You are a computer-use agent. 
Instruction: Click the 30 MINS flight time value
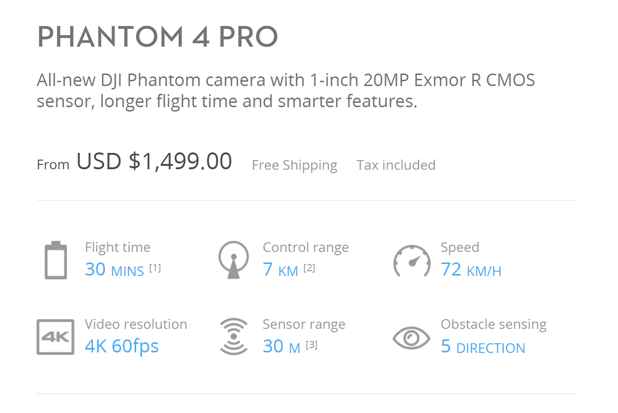click(x=115, y=270)
